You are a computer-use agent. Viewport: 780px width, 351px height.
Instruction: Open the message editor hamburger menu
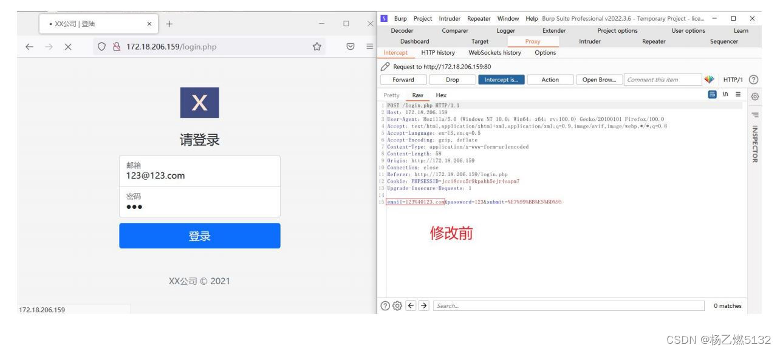click(x=737, y=95)
